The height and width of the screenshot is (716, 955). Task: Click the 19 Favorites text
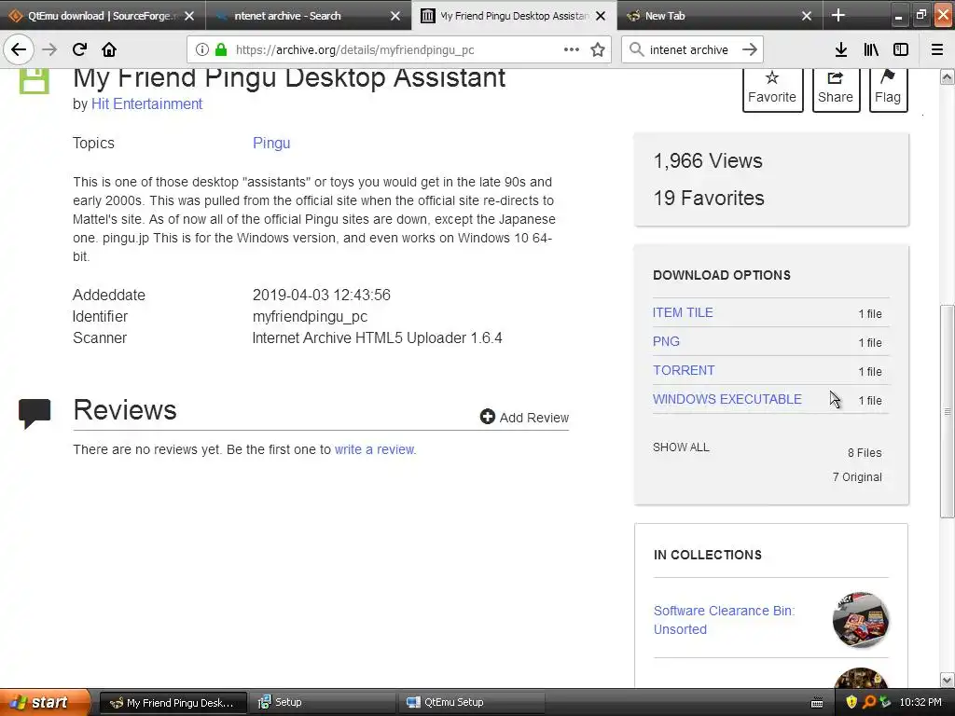(709, 198)
